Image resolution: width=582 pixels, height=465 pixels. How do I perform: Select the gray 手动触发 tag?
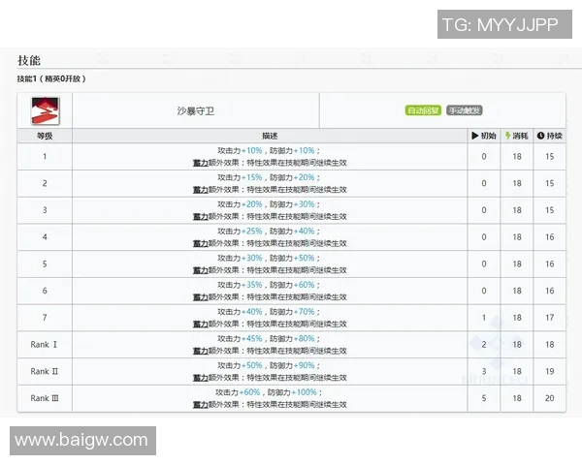[x=465, y=111]
